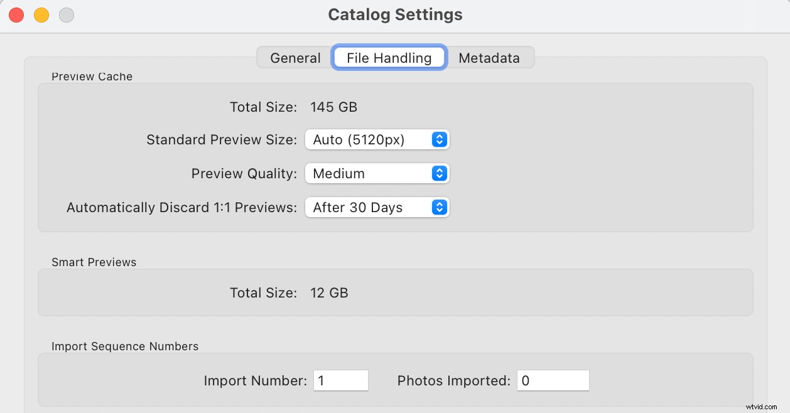Click inside the Photos Imported field
790x413 pixels.
(552, 380)
